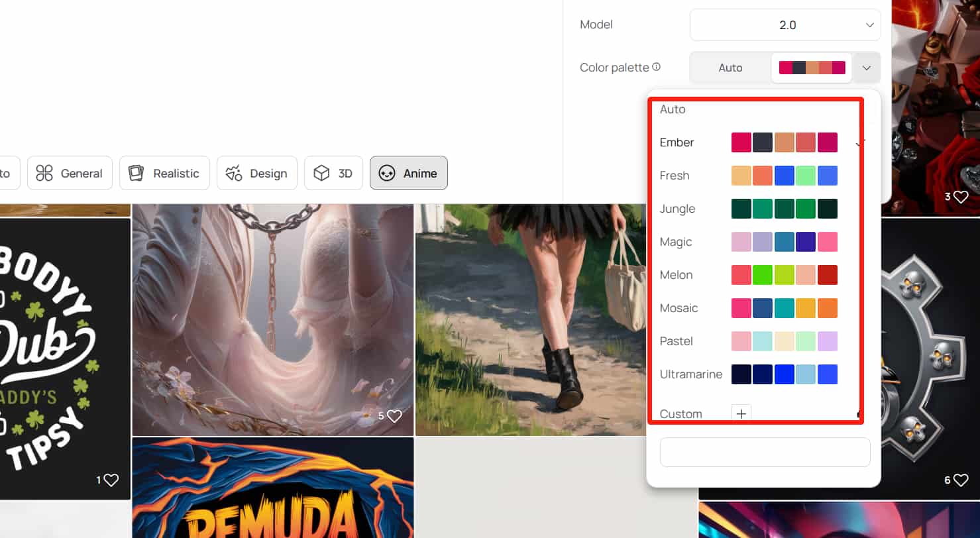The width and height of the screenshot is (980, 538).
Task: Click the Anime face icon
Action: (387, 174)
